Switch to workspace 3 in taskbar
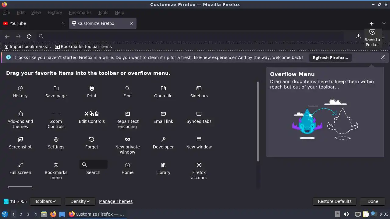Screen dimensions: 390x219 coord(28,214)
